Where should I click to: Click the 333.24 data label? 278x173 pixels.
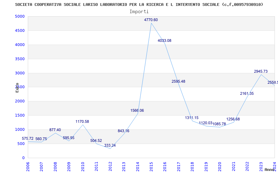(x=110, y=145)
